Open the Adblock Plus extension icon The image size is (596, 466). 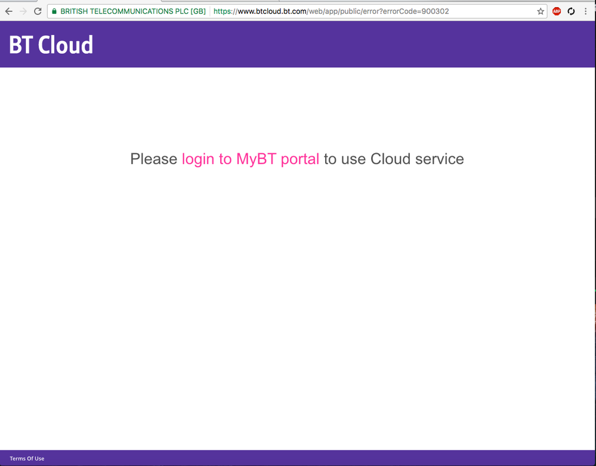coord(557,11)
